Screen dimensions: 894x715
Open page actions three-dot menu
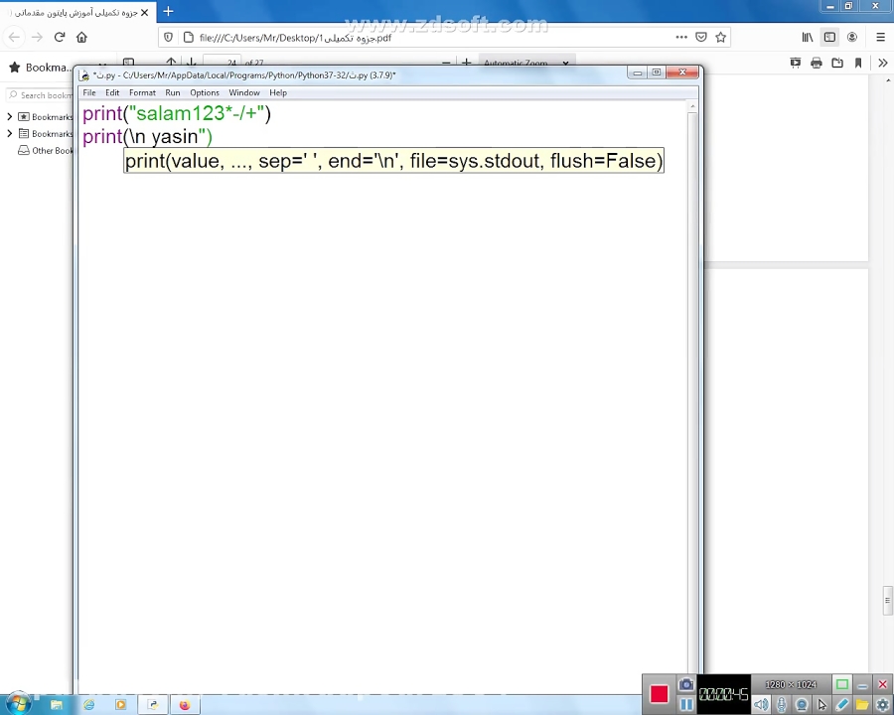click(x=681, y=37)
